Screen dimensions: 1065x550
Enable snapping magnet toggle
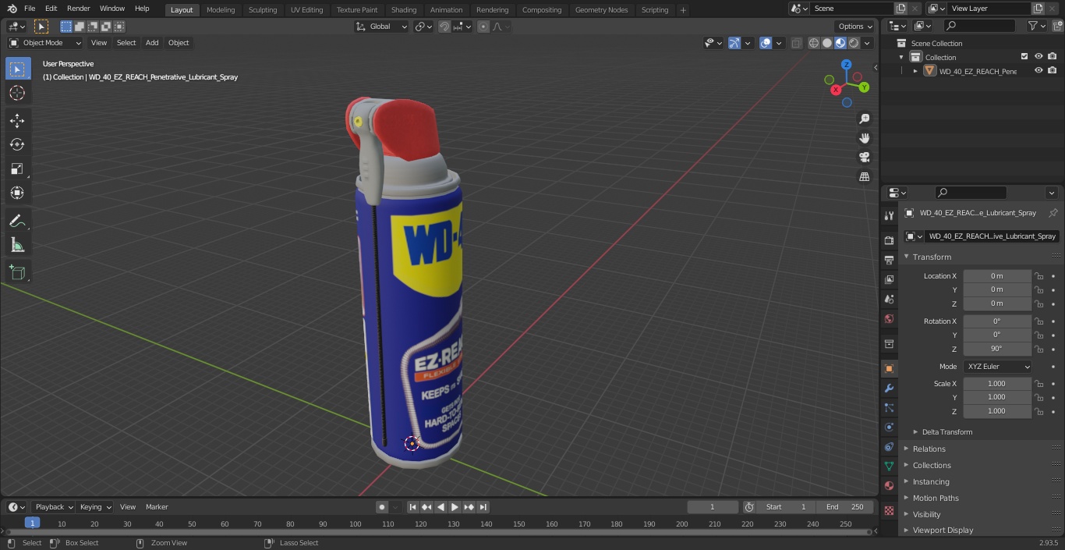[444, 27]
